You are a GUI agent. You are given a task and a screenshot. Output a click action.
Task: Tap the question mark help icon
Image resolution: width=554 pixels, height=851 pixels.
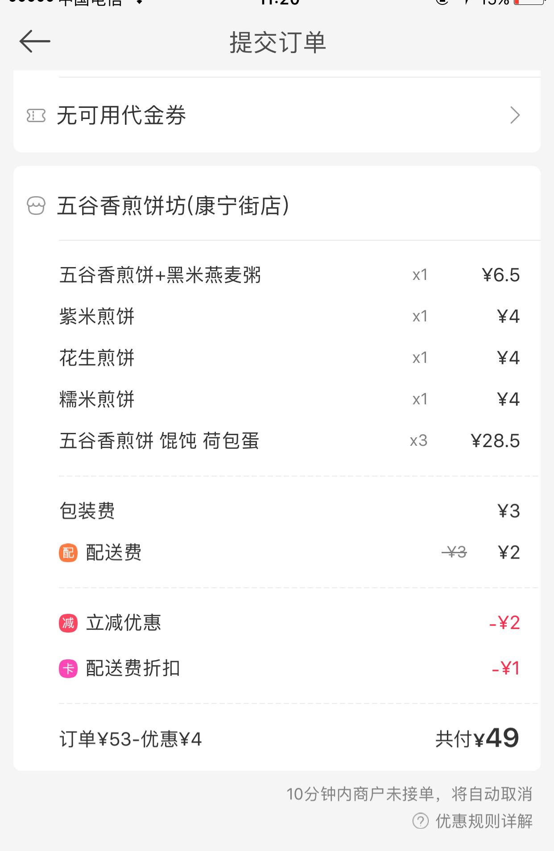420,821
